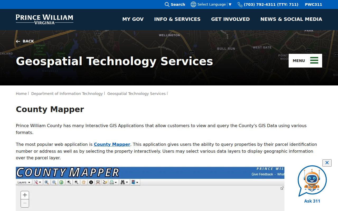Viewport: 338px width, 211px height.
Task: Select the Identify info tool
Action: coord(91,182)
